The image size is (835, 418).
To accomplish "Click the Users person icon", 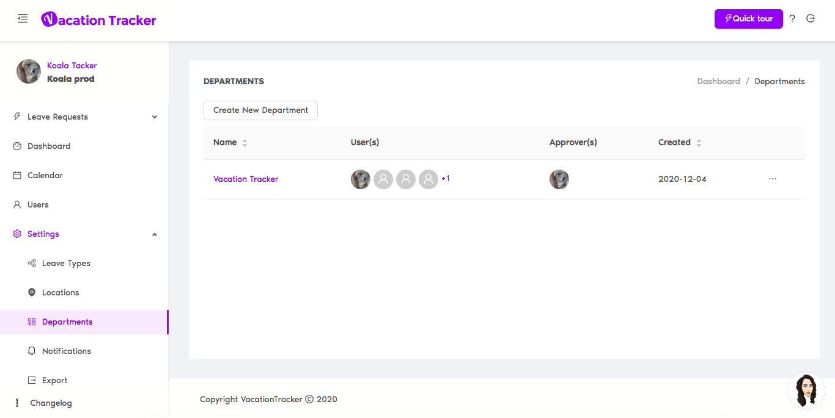I will coord(17,204).
